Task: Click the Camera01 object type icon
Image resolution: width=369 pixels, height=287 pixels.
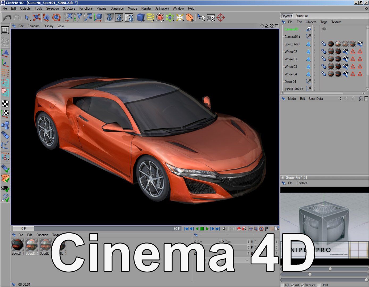Action: [308, 29]
